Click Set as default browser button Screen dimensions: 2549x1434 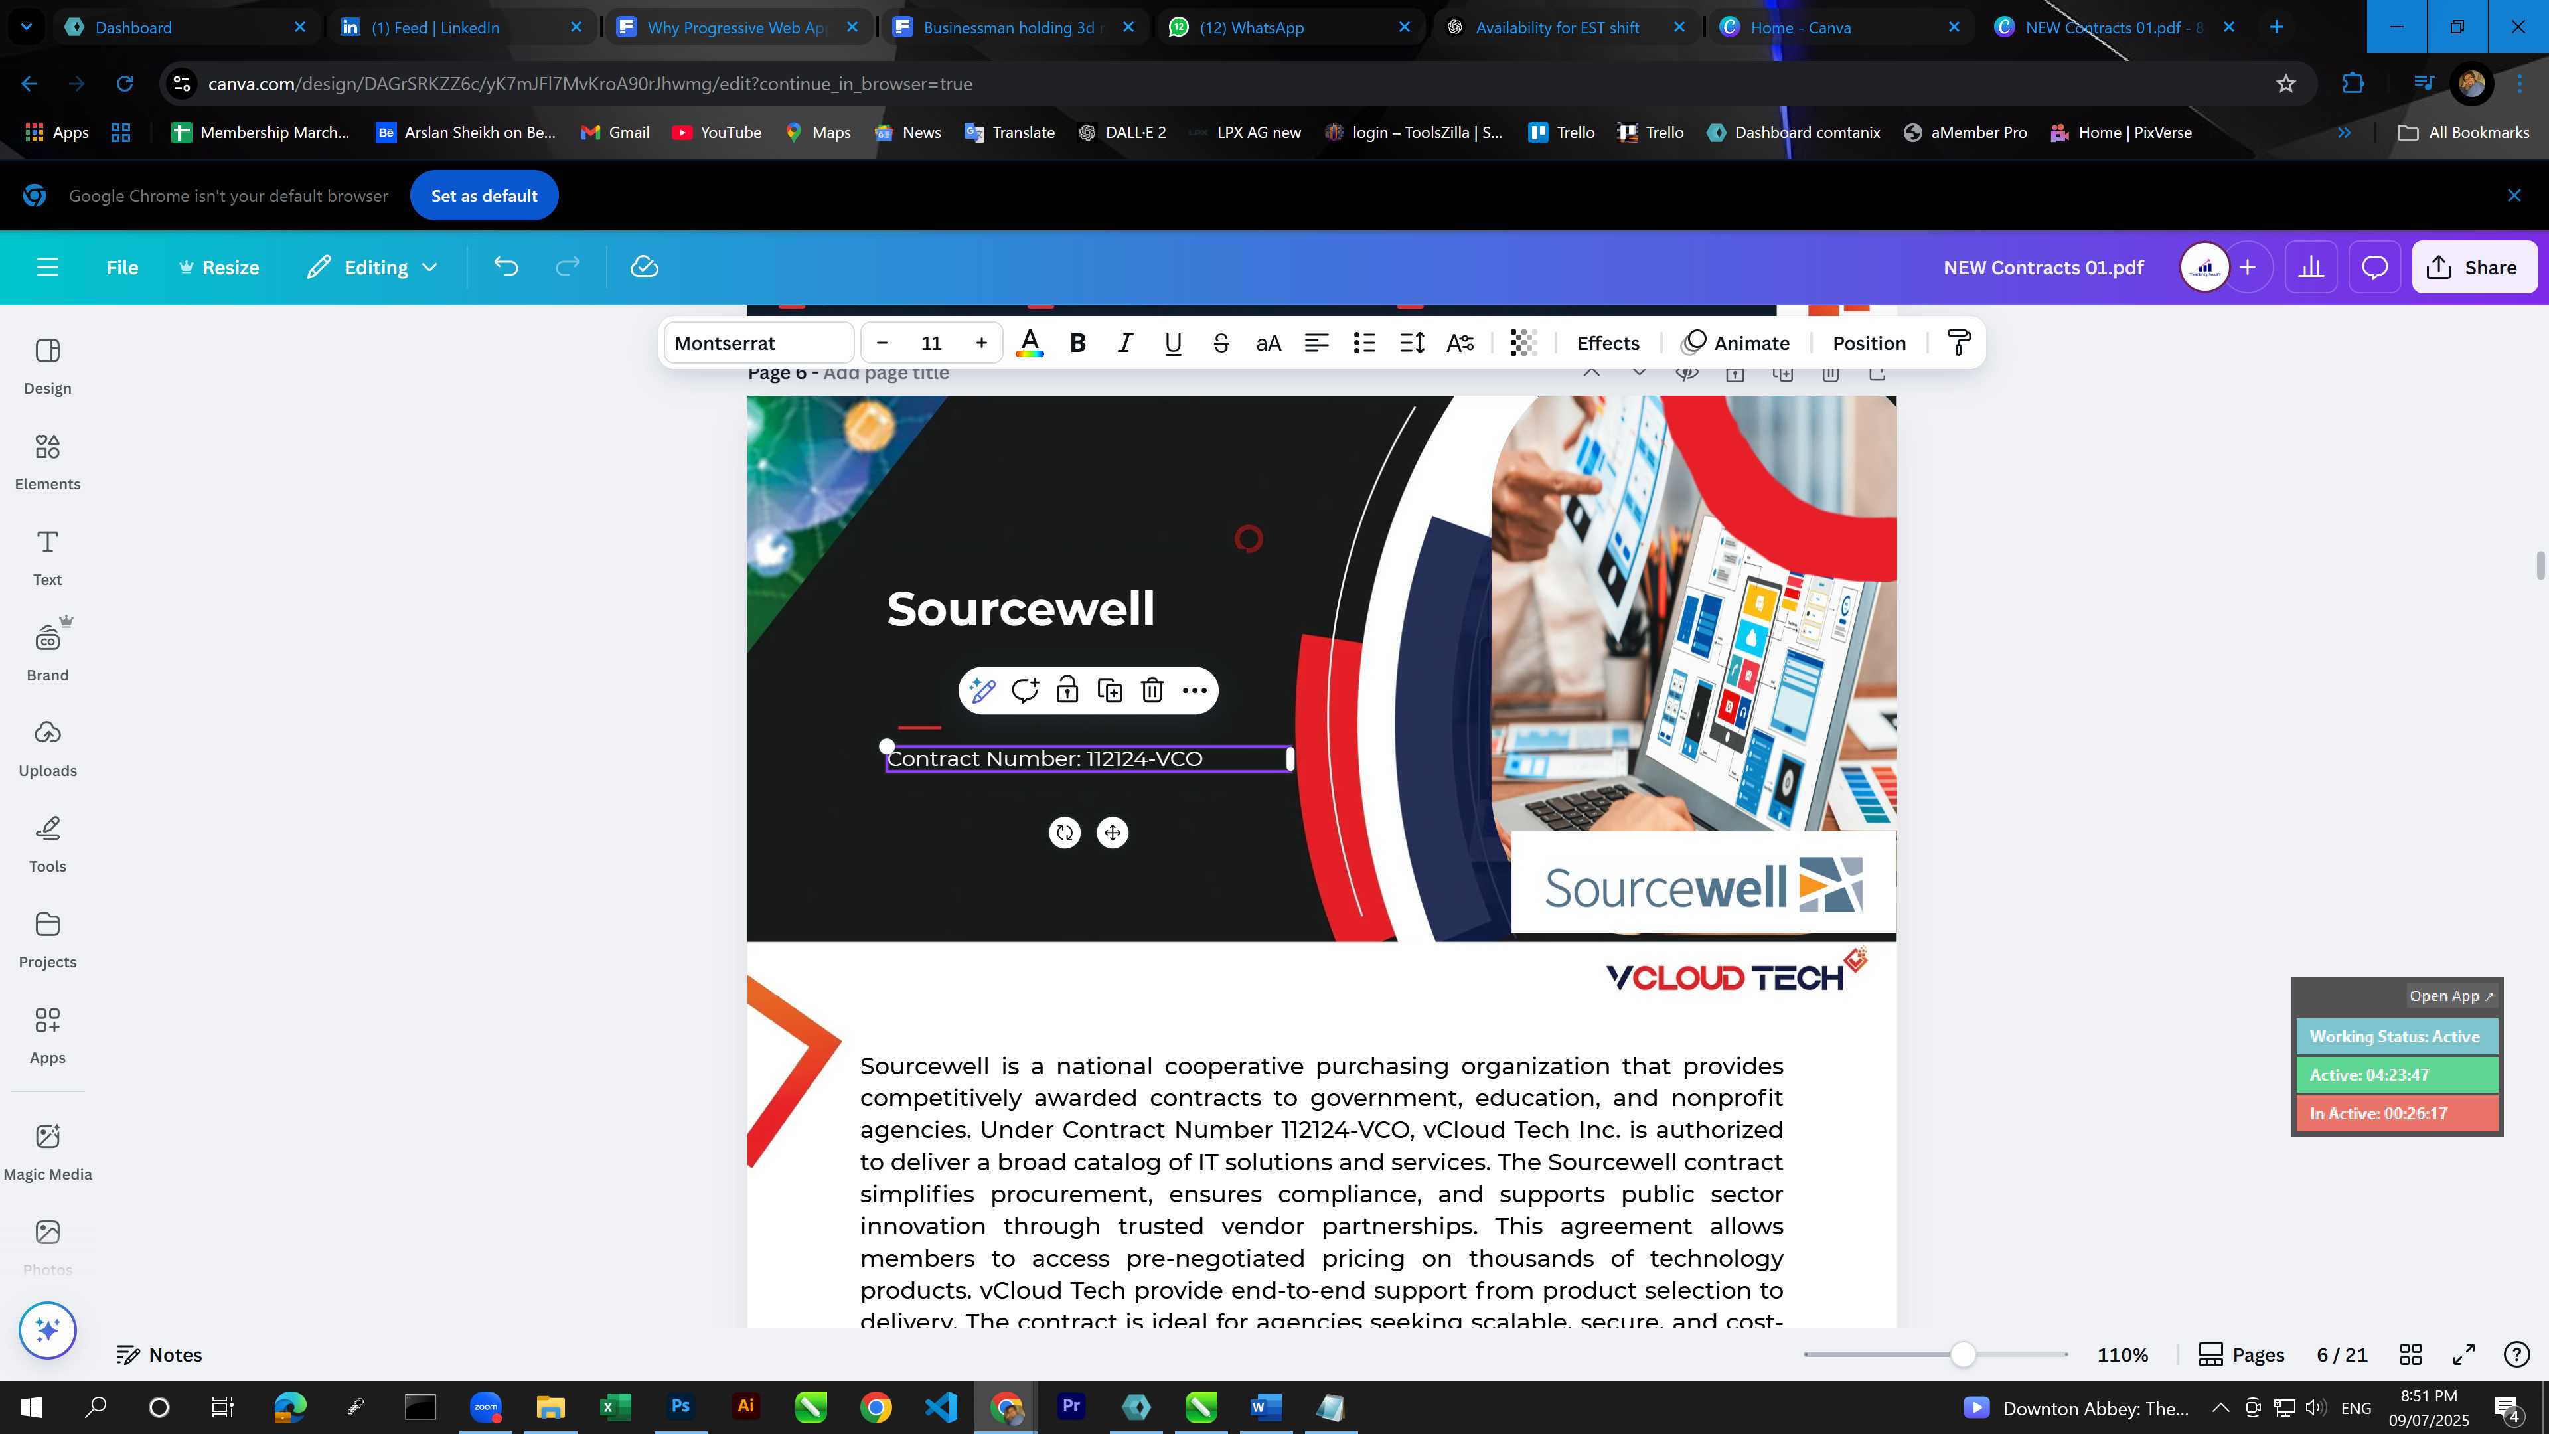[484, 196]
